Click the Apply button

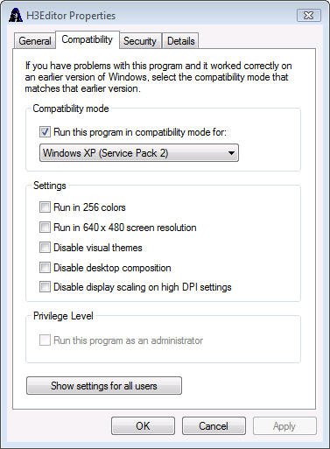pos(284,426)
